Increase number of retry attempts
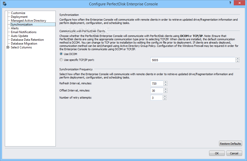The height and width of the screenshot is (161, 247). pyautogui.click(x=164, y=96)
